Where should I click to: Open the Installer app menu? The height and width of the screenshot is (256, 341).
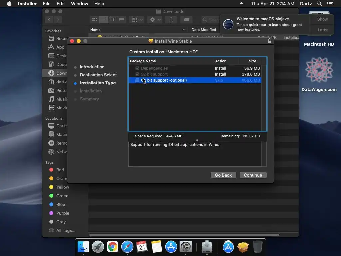click(27, 4)
